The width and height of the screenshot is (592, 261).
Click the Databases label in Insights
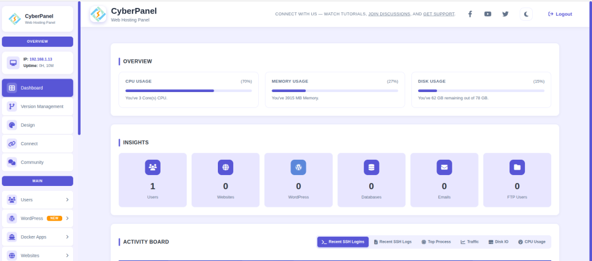[x=371, y=197]
